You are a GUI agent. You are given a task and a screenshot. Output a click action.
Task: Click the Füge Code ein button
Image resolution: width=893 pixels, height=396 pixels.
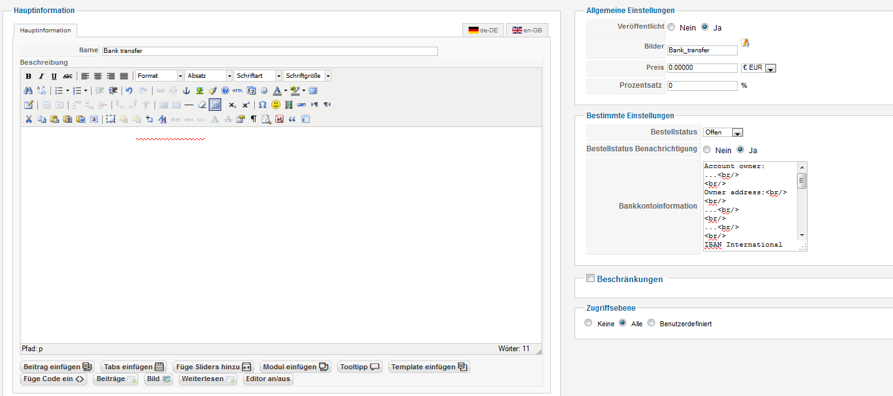click(x=54, y=379)
